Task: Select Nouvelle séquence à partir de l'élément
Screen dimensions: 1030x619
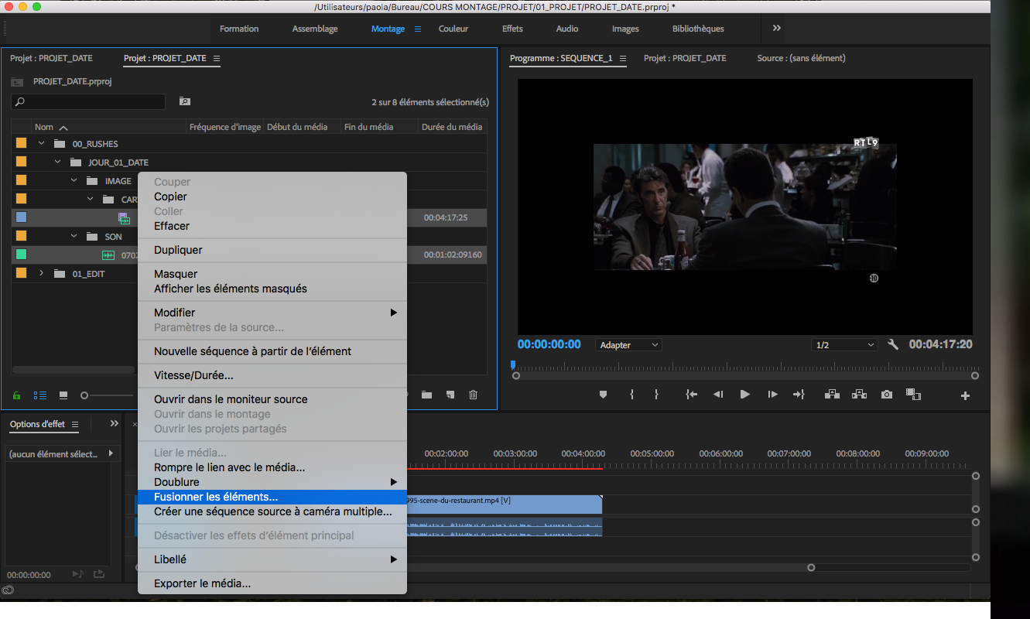Action: [x=272, y=351]
